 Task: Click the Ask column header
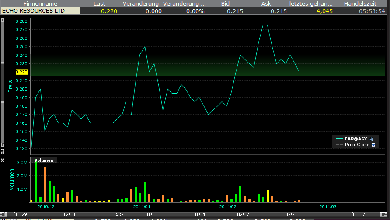pyautogui.click(x=266, y=3)
